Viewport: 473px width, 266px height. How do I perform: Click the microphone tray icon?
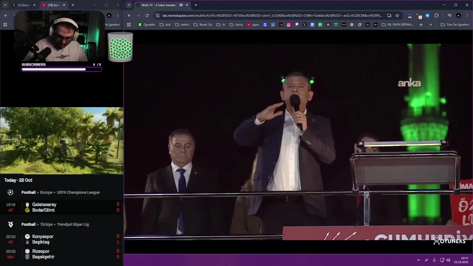point(434,260)
